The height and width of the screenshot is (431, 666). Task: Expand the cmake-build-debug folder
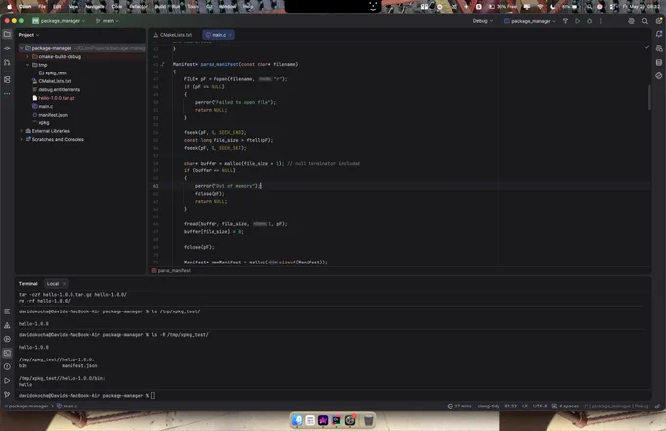click(x=28, y=57)
